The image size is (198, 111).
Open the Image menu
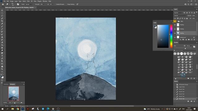point(12,1)
